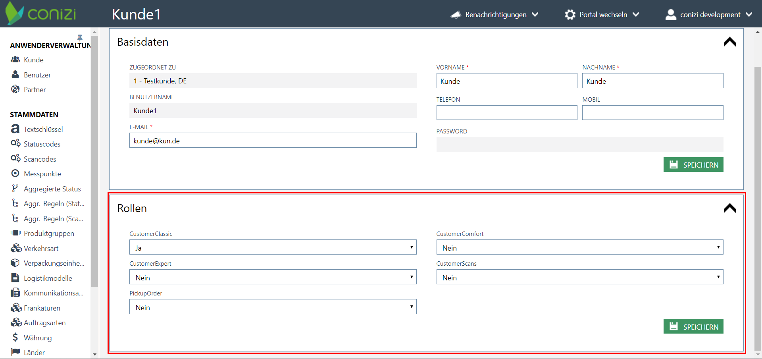
Task: Click the E-Mail input field
Action: pyautogui.click(x=273, y=141)
